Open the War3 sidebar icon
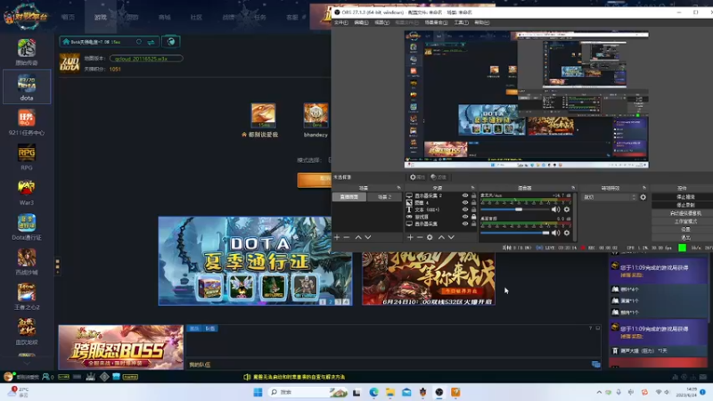The height and width of the screenshot is (401, 713). (x=27, y=192)
